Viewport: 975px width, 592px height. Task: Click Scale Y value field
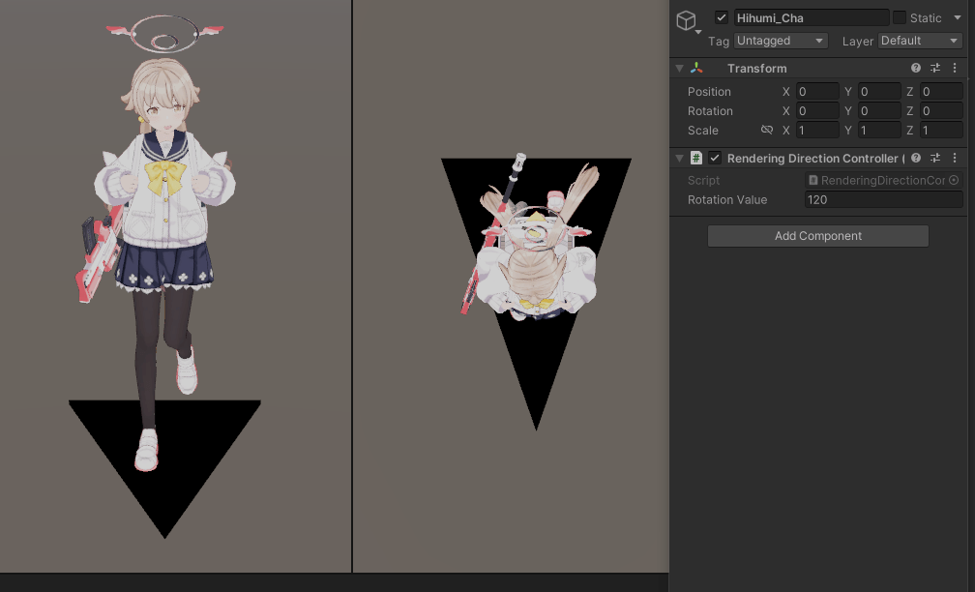tap(880, 130)
